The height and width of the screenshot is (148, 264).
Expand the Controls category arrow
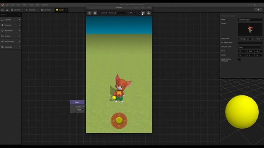(x=19, y=25)
